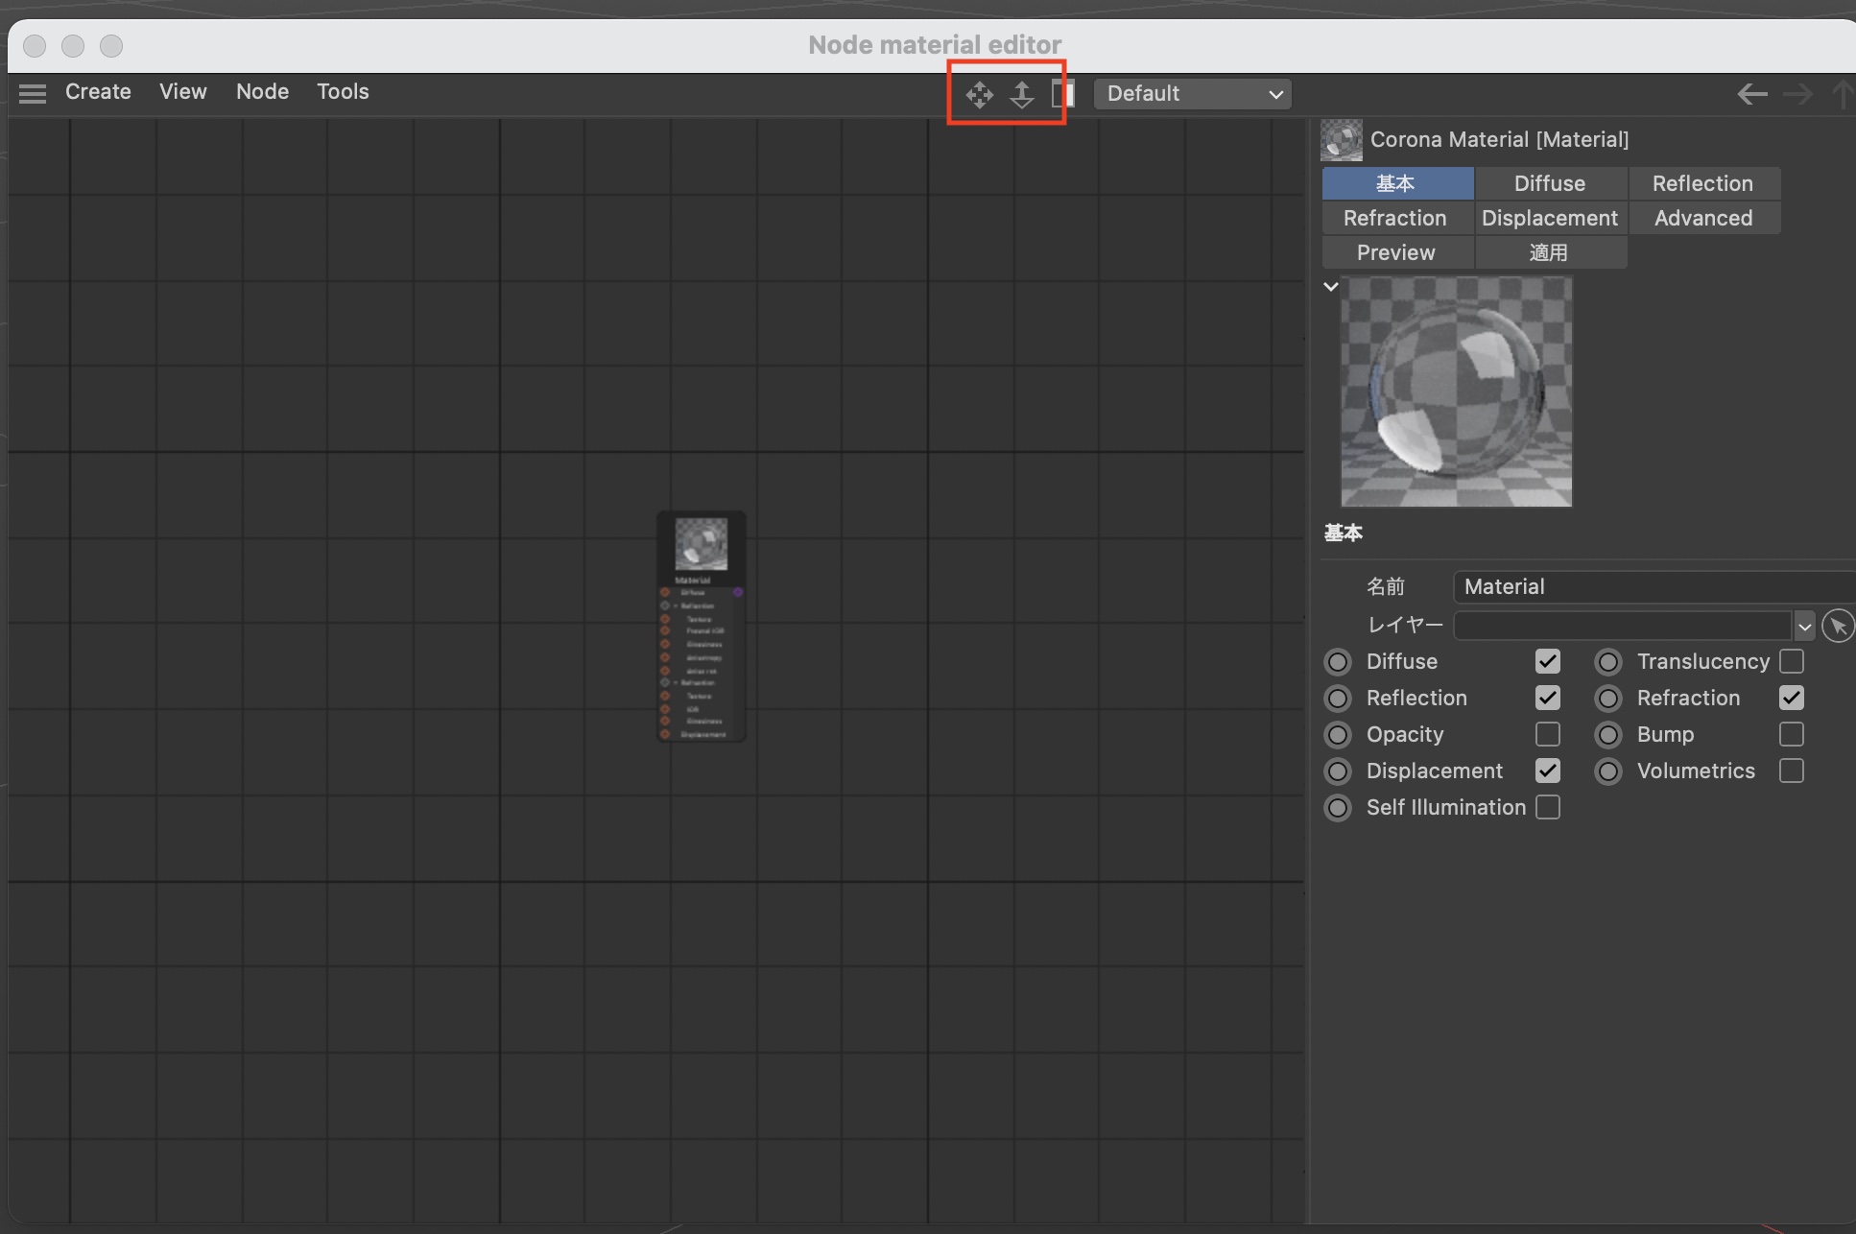Click the Corona Material header icon
This screenshot has width=1856, height=1234.
(x=1341, y=140)
